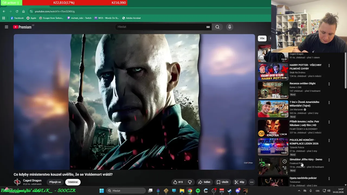The height and width of the screenshot is (195, 347).
Task: Subscribe with the Odebírat button
Action: coord(73,182)
